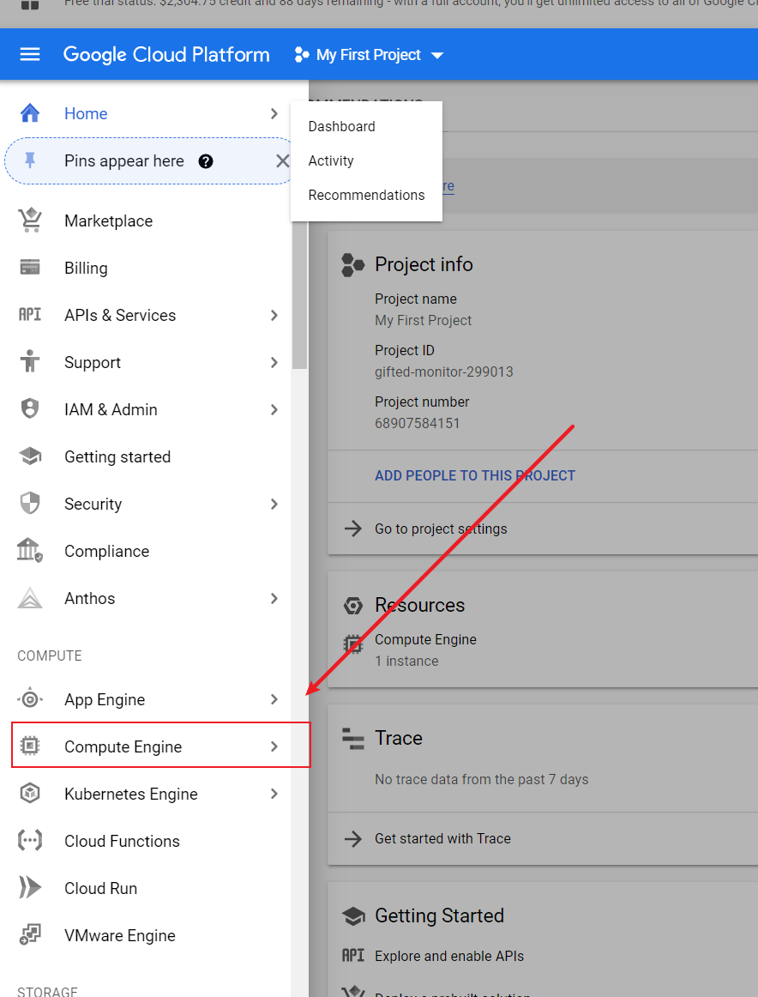This screenshot has height=997, width=758.
Task: Click the API icon for APIs & Services
Action: (30, 315)
